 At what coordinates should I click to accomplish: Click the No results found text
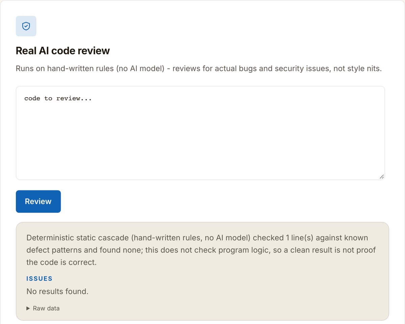[57, 291]
